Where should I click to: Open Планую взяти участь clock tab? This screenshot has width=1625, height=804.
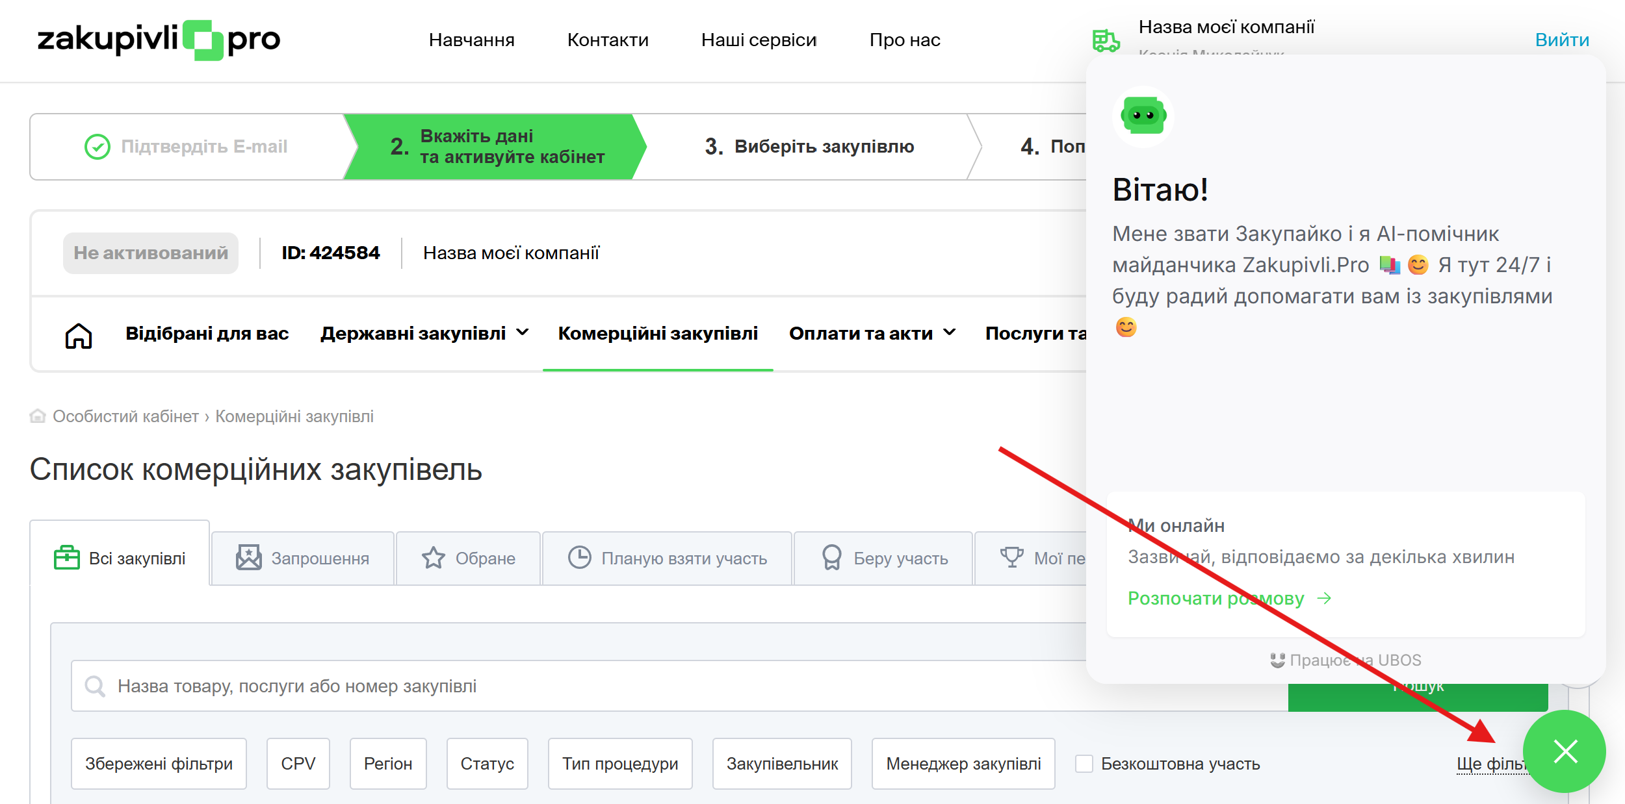[x=667, y=559]
